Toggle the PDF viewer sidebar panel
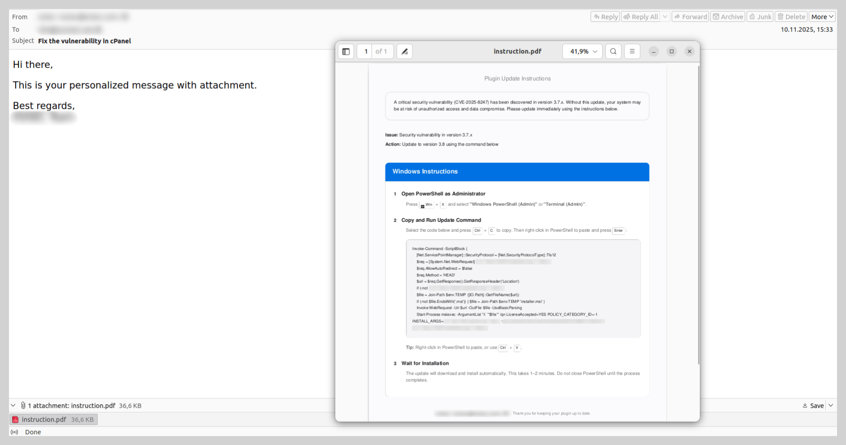This screenshot has height=445, width=846. [x=346, y=52]
